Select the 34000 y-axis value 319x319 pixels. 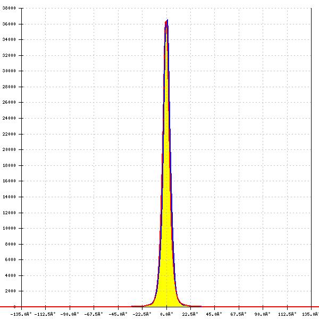click(x=9, y=39)
